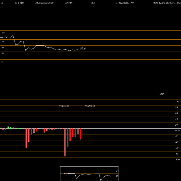Viewport: 181px width, 181px height.
Task: Click the 20 label on MR axis
Action: pos(176,125)
